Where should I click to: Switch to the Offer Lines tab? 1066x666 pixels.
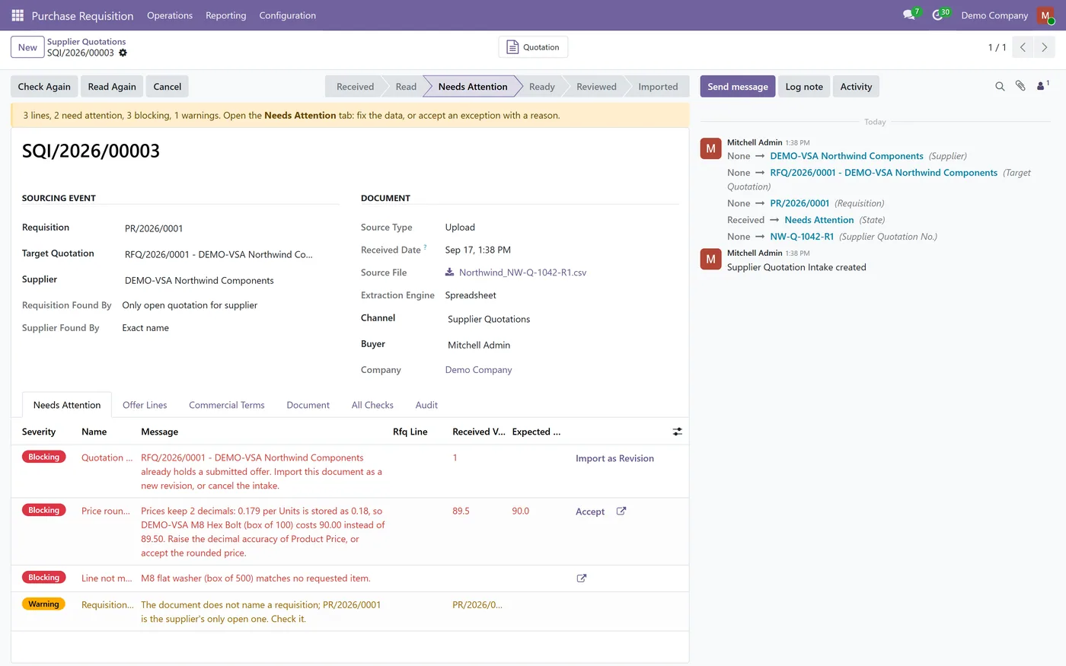tap(145, 405)
